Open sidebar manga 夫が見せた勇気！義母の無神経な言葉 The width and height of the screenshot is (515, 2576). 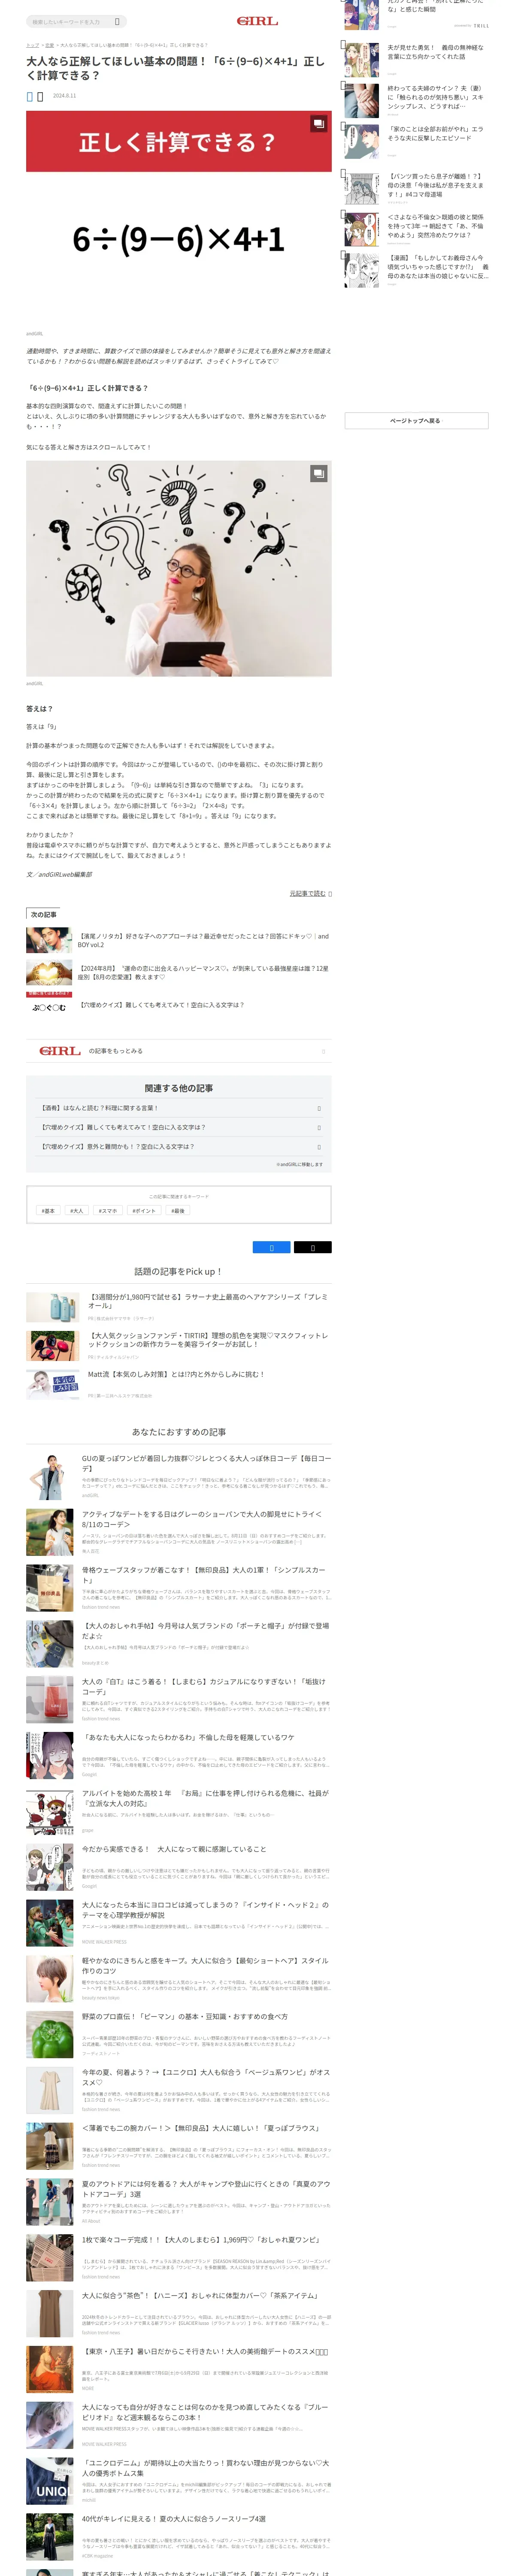(x=437, y=52)
